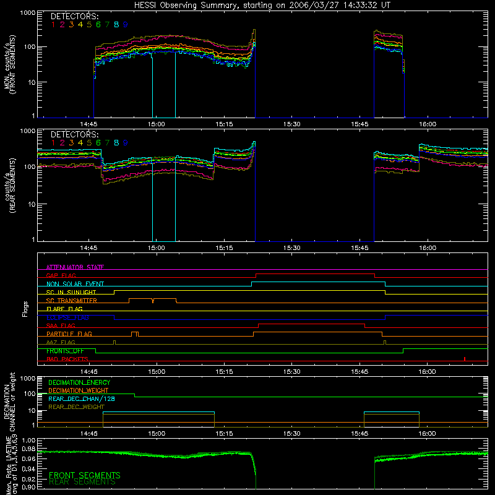Click the SC_TRANSMITTER flag label
Image resolution: width=495 pixels, height=495 pixels.
pyautogui.click(x=72, y=301)
